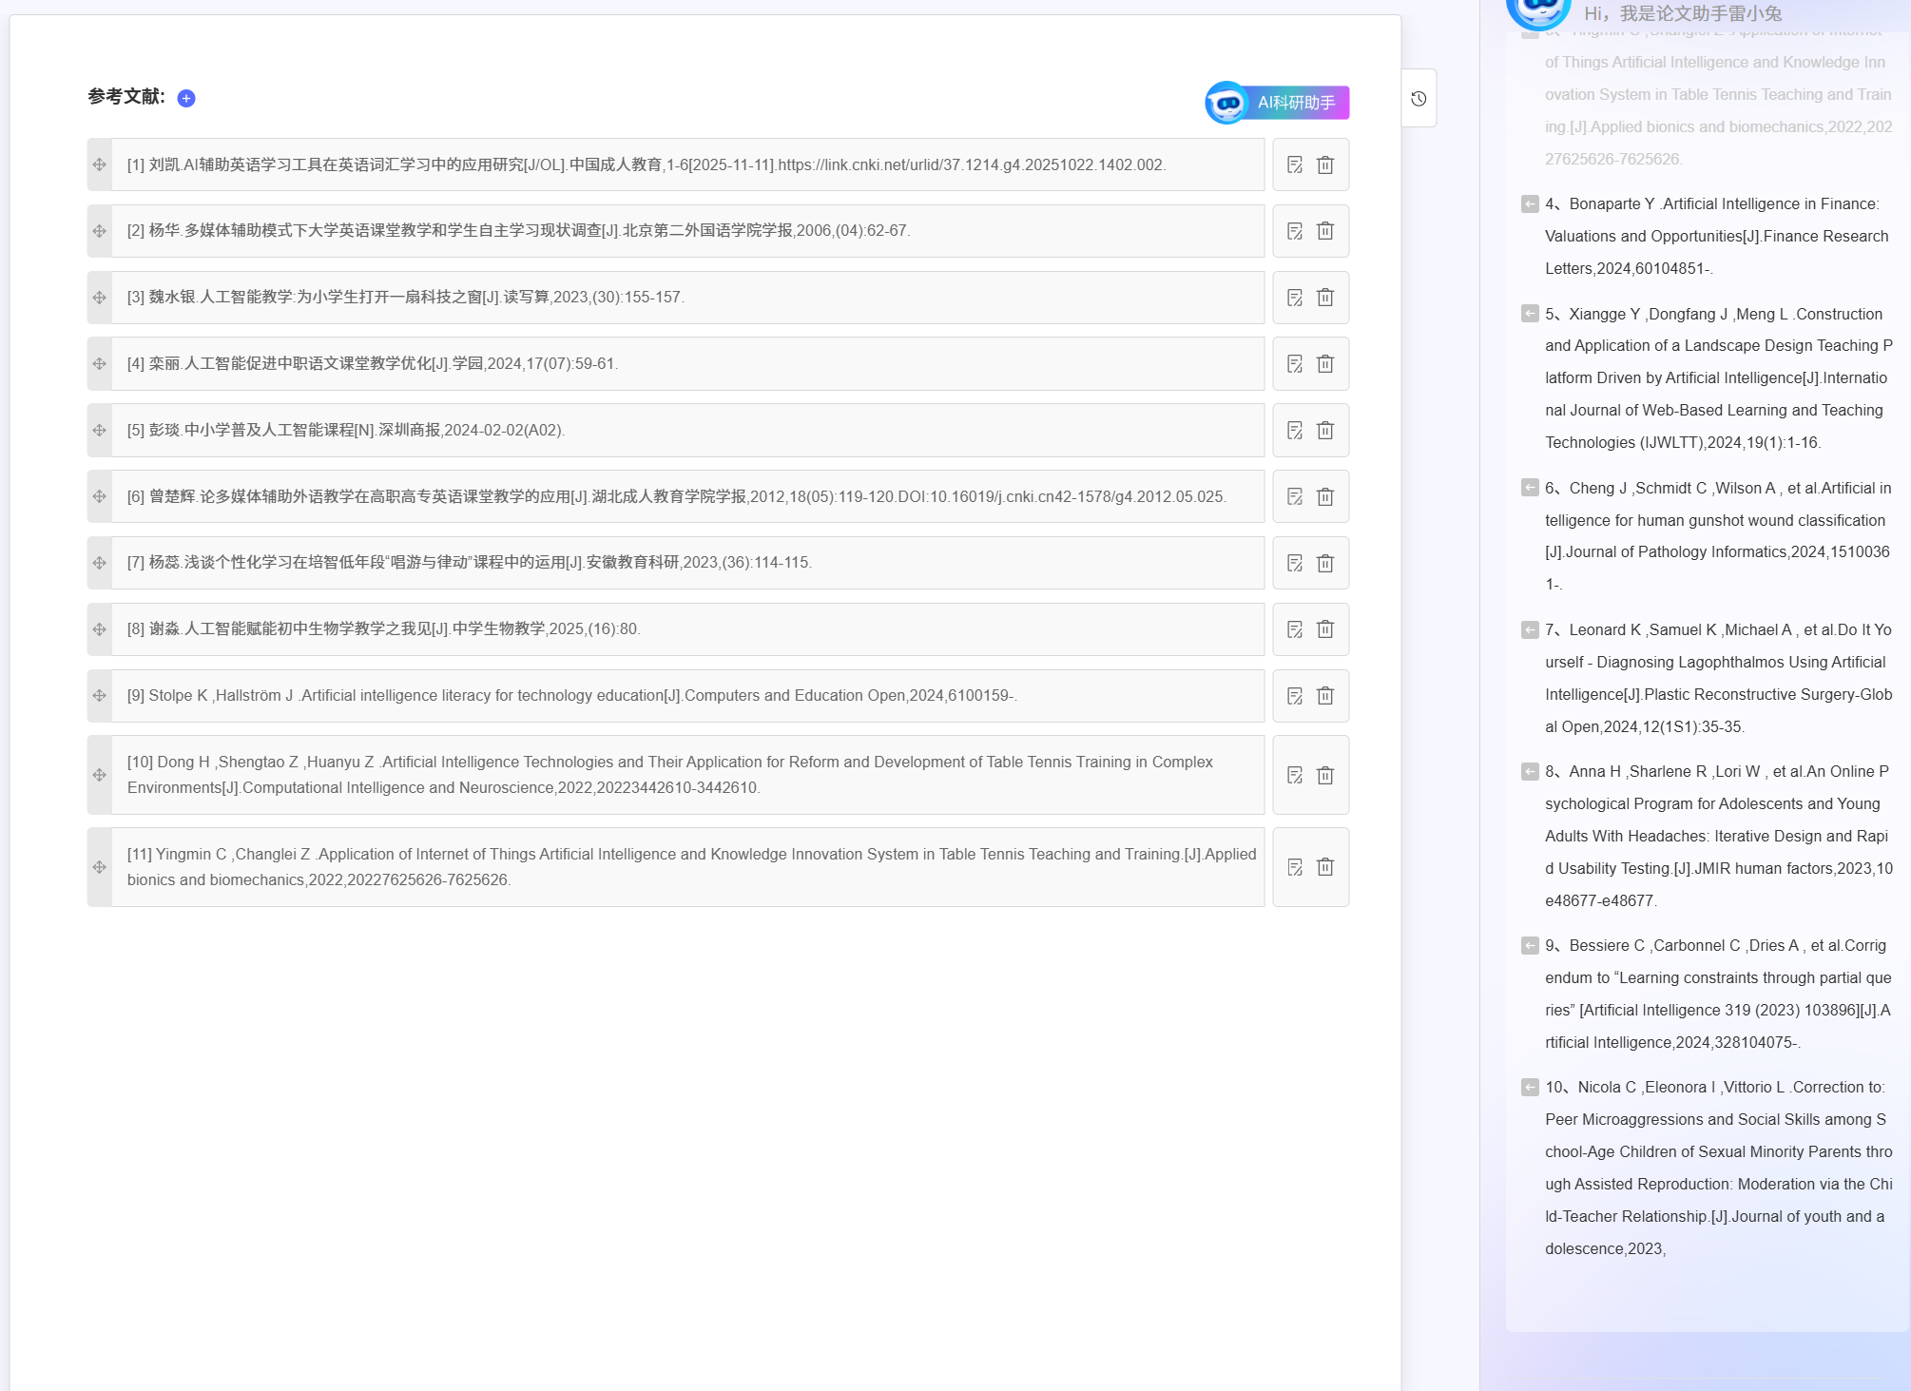Screen dimensions: 1911x1391
Task: Insert suggested reference 9 Bessiere C
Action: 1530,946
